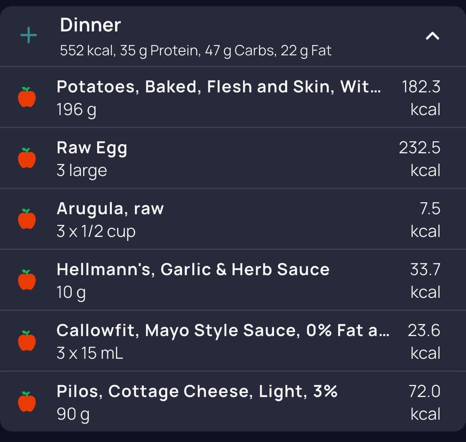Tap the apple icon beside Potatoes, Baked
The width and height of the screenshot is (466, 442).
[x=27, y=97]
